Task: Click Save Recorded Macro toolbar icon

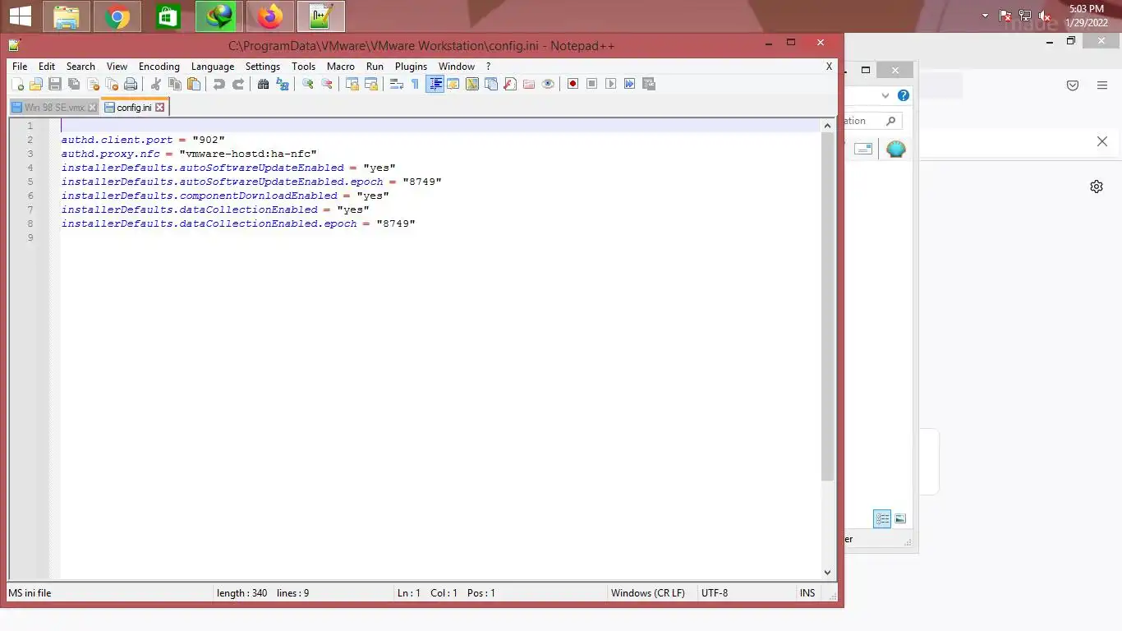Action: coord(648,84)
